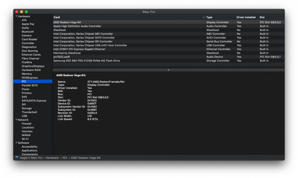Select the Patched by GlasGood row
Image resolution: width=298 pixels, height=178 pixels.
168,53
